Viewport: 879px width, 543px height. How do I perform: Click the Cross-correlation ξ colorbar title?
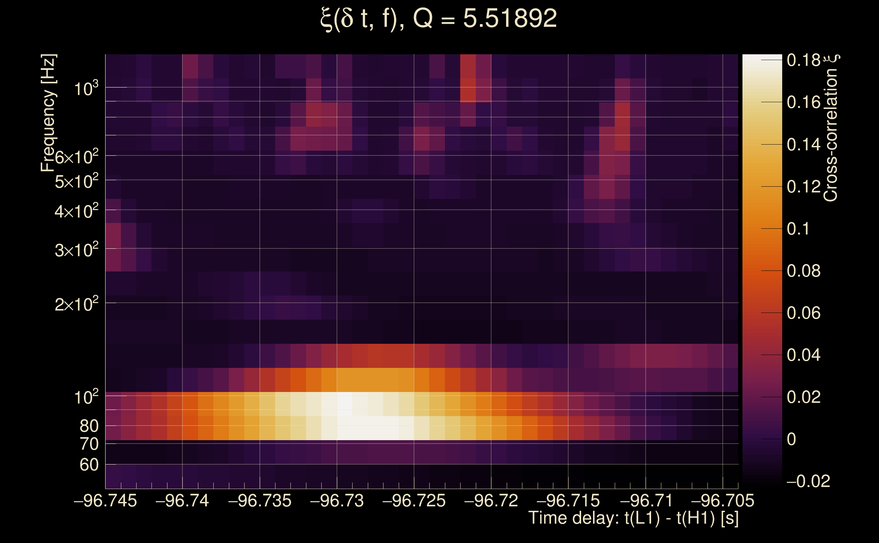(x=831, y=128)
